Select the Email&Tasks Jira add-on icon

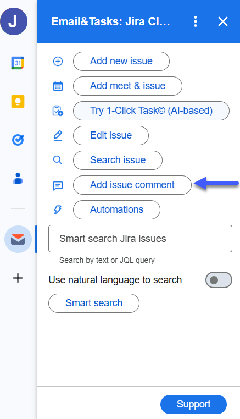click(18, 239)
